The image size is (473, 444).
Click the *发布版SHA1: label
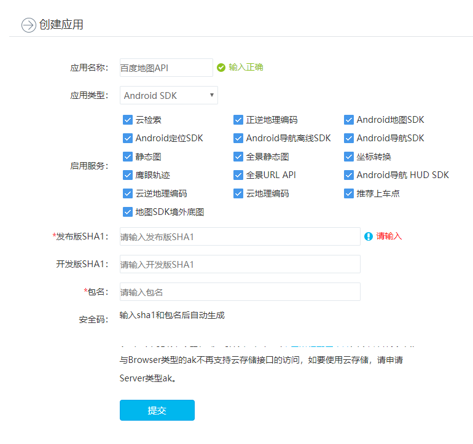[x=80, y=236]
